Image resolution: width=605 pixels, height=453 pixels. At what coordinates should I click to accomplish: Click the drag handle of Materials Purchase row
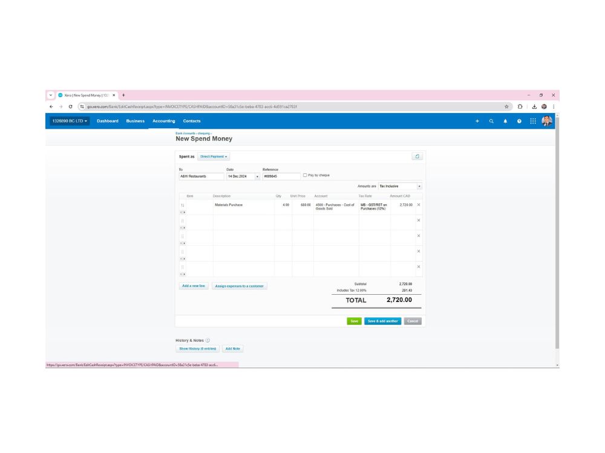[183, 205]
